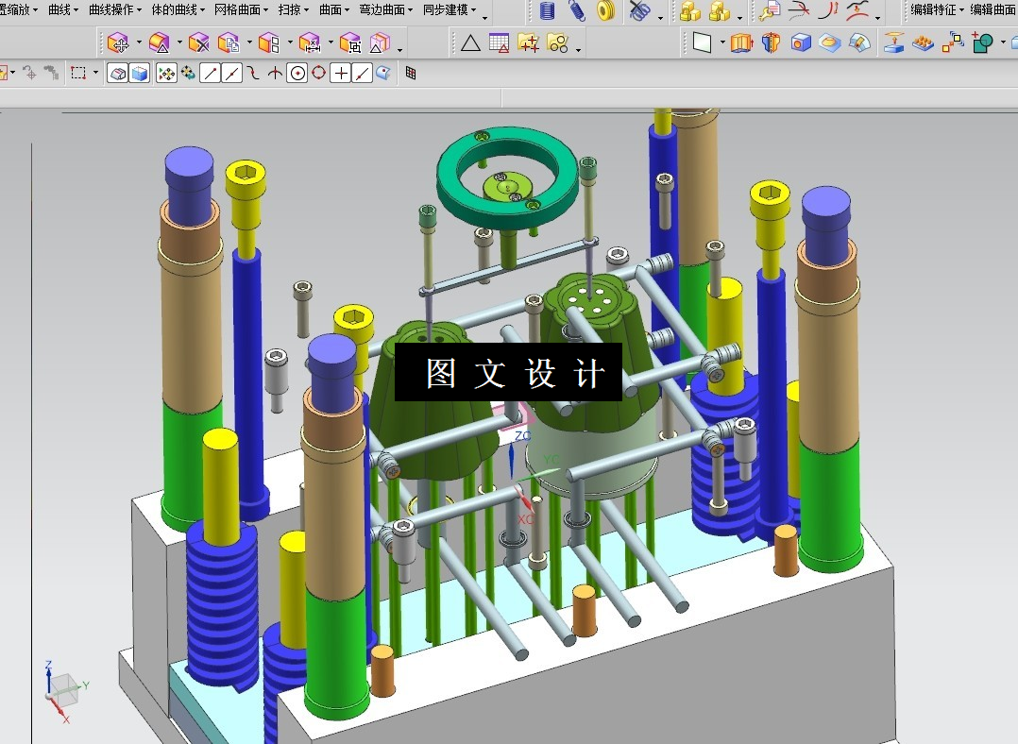Toggle the Quadrant Point snap option
1018x744 pixels.
pyautogui.click(x=318, y=74)
